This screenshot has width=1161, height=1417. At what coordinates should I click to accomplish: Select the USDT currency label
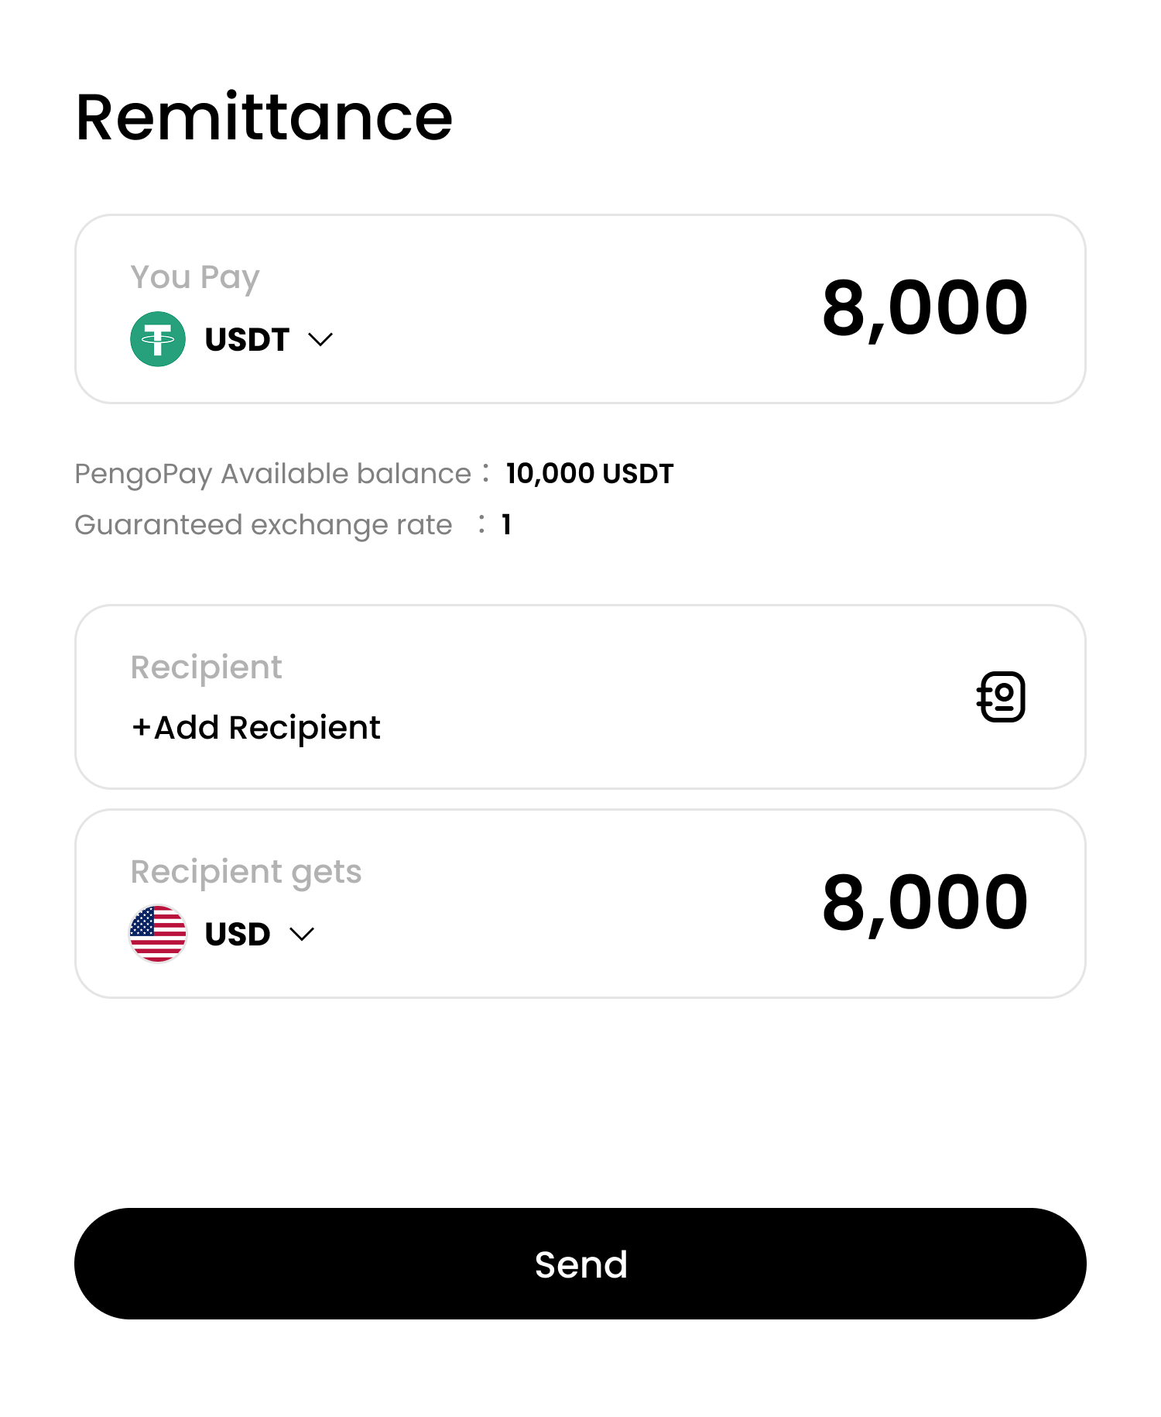247,340
